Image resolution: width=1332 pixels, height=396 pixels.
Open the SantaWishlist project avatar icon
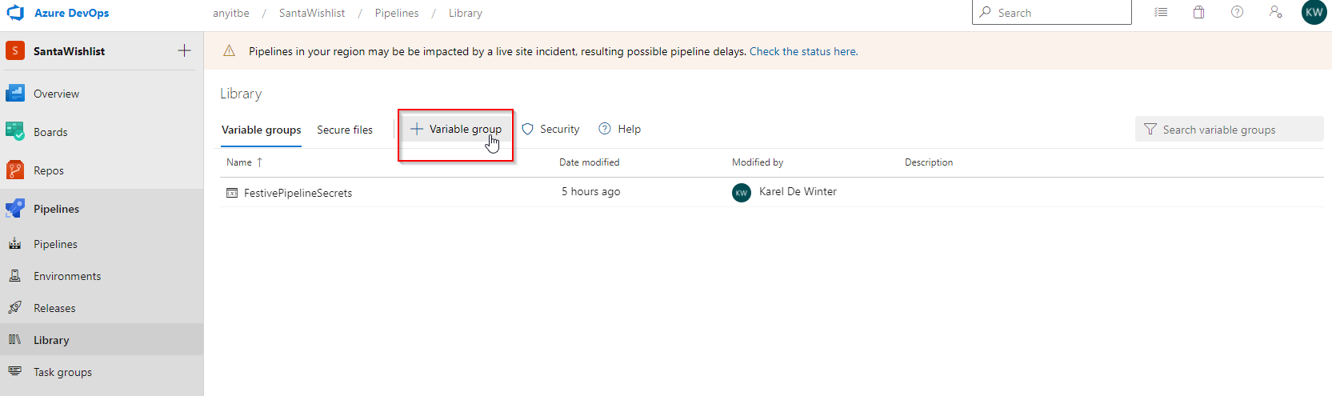[15, 50]
